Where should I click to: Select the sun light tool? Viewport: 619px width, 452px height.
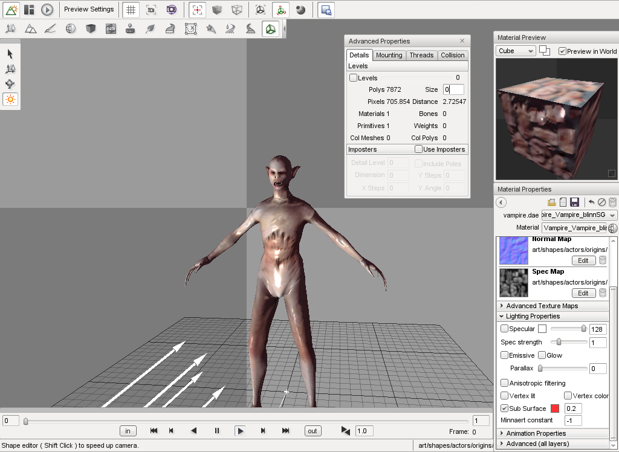tap(10, 99)
